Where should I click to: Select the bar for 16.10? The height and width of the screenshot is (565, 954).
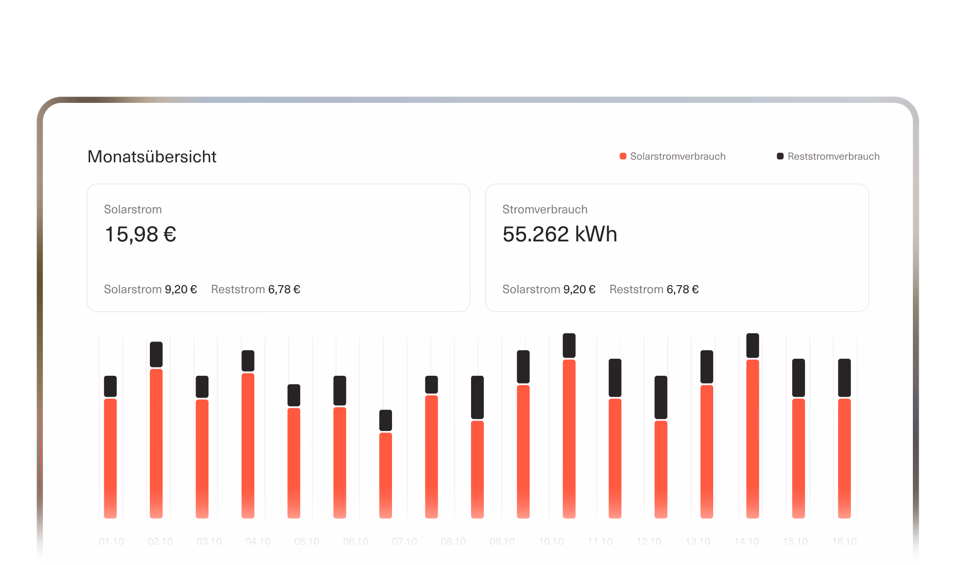pyautogui.click(x=844, y=438)
